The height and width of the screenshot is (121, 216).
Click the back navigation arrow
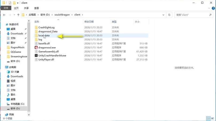coord(4,15)
